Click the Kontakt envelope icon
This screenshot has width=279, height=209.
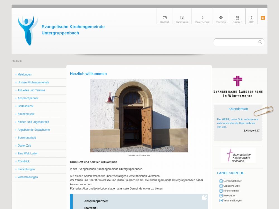[165, 18]
